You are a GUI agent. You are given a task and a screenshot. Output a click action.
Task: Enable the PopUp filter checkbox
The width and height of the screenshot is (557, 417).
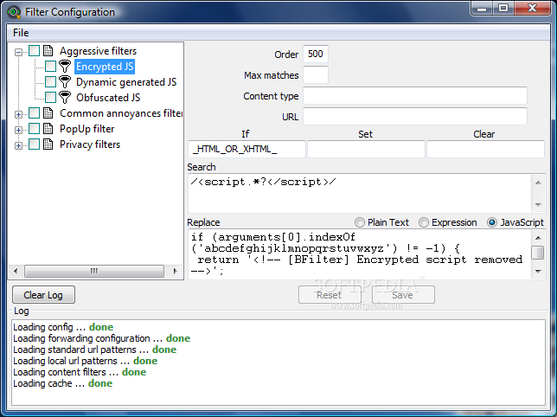click(x=34, y=129)
